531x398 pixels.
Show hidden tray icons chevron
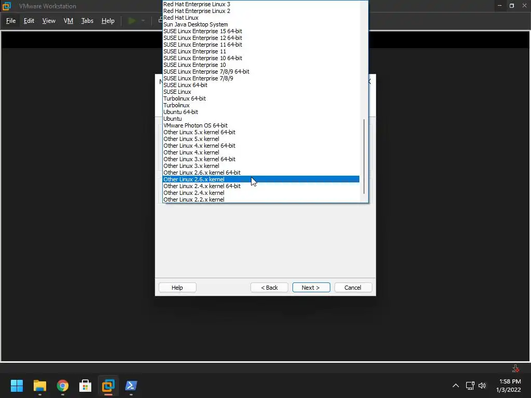pyautogui.click(x=456, y=386)
